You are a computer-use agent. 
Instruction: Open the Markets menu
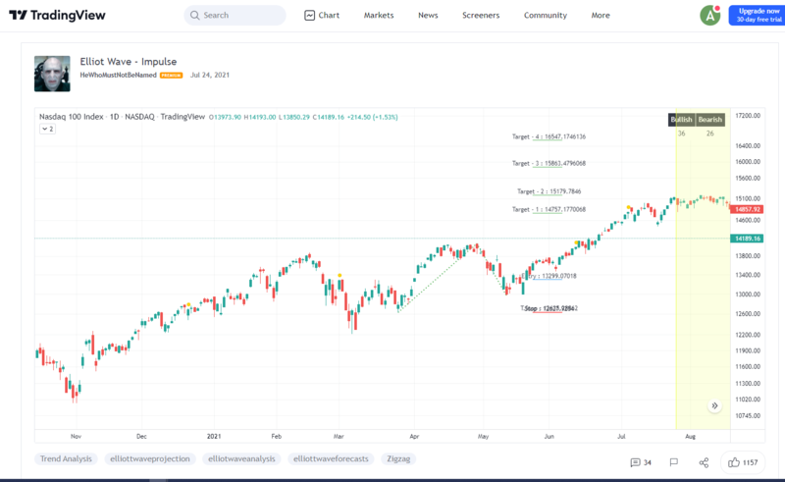pos(378,16)
